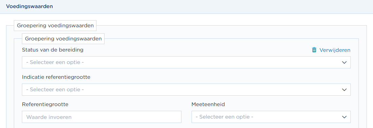This screenshot has width=373, height=128.
Task: Click the chevron arrow in Indicatie referentiegrootte field
Action: coord(344,90)
